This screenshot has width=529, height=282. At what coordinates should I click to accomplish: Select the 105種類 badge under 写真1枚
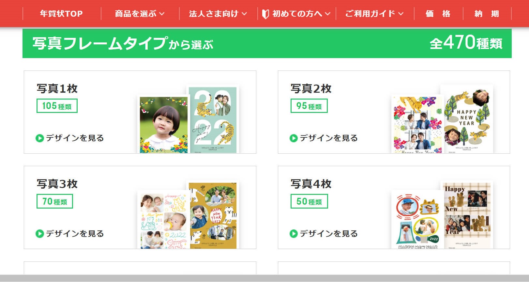[57, 106]
